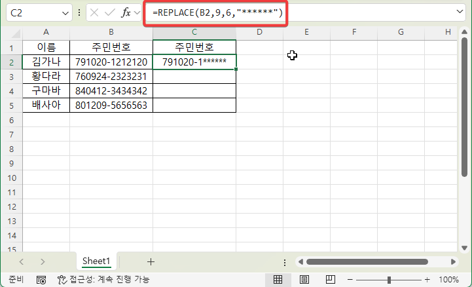
Task: Switch to Page Layout view icon
Action: (x=304, y=280)
